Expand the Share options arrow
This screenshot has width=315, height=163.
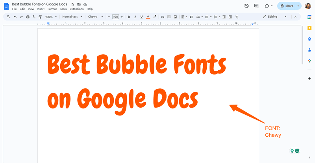click(298, 6)
